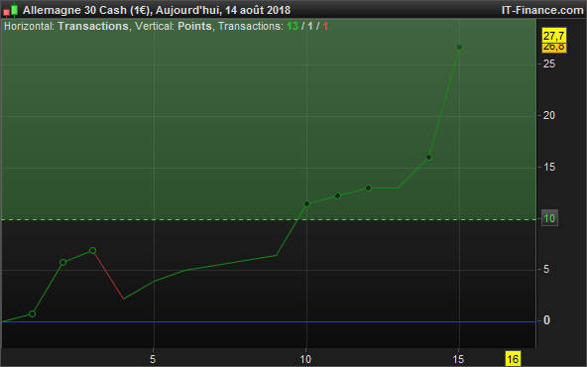Click the 15 label on vertical axis
This screenshot has height=367, width=587.
pos(549,167)
